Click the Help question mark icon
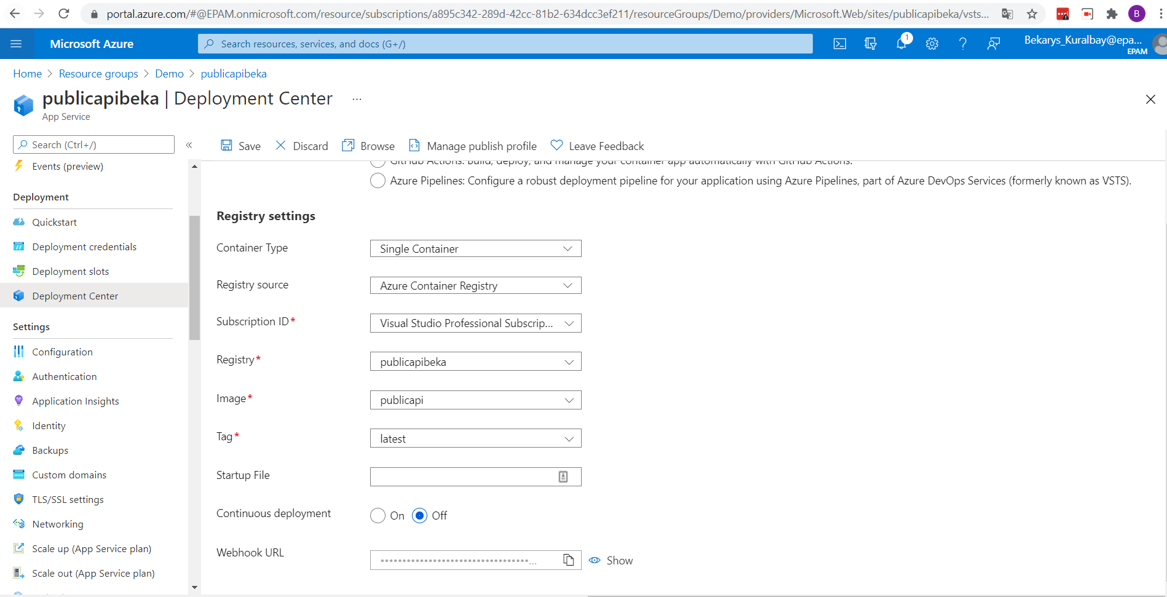Screen dimensions: 1167x597 tap(963, 44)
